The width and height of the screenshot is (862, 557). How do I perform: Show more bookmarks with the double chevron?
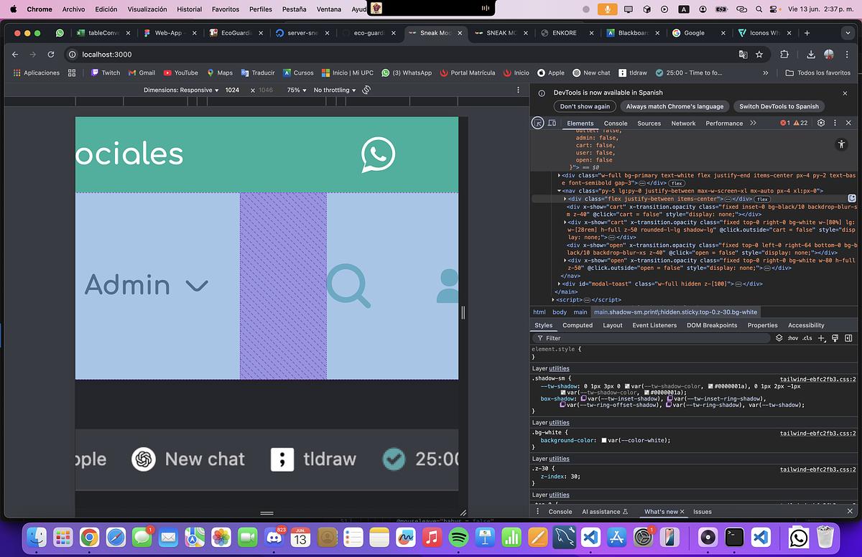click(766, 72)
